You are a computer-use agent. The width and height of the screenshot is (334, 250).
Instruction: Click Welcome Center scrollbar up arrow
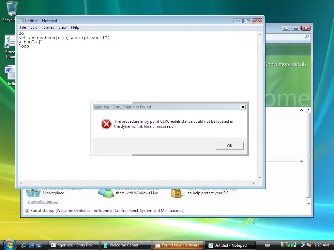pos(308,110)
